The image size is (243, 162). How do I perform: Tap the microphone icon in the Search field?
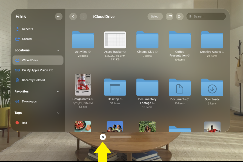pyautogui.click(x=190, y=16)
